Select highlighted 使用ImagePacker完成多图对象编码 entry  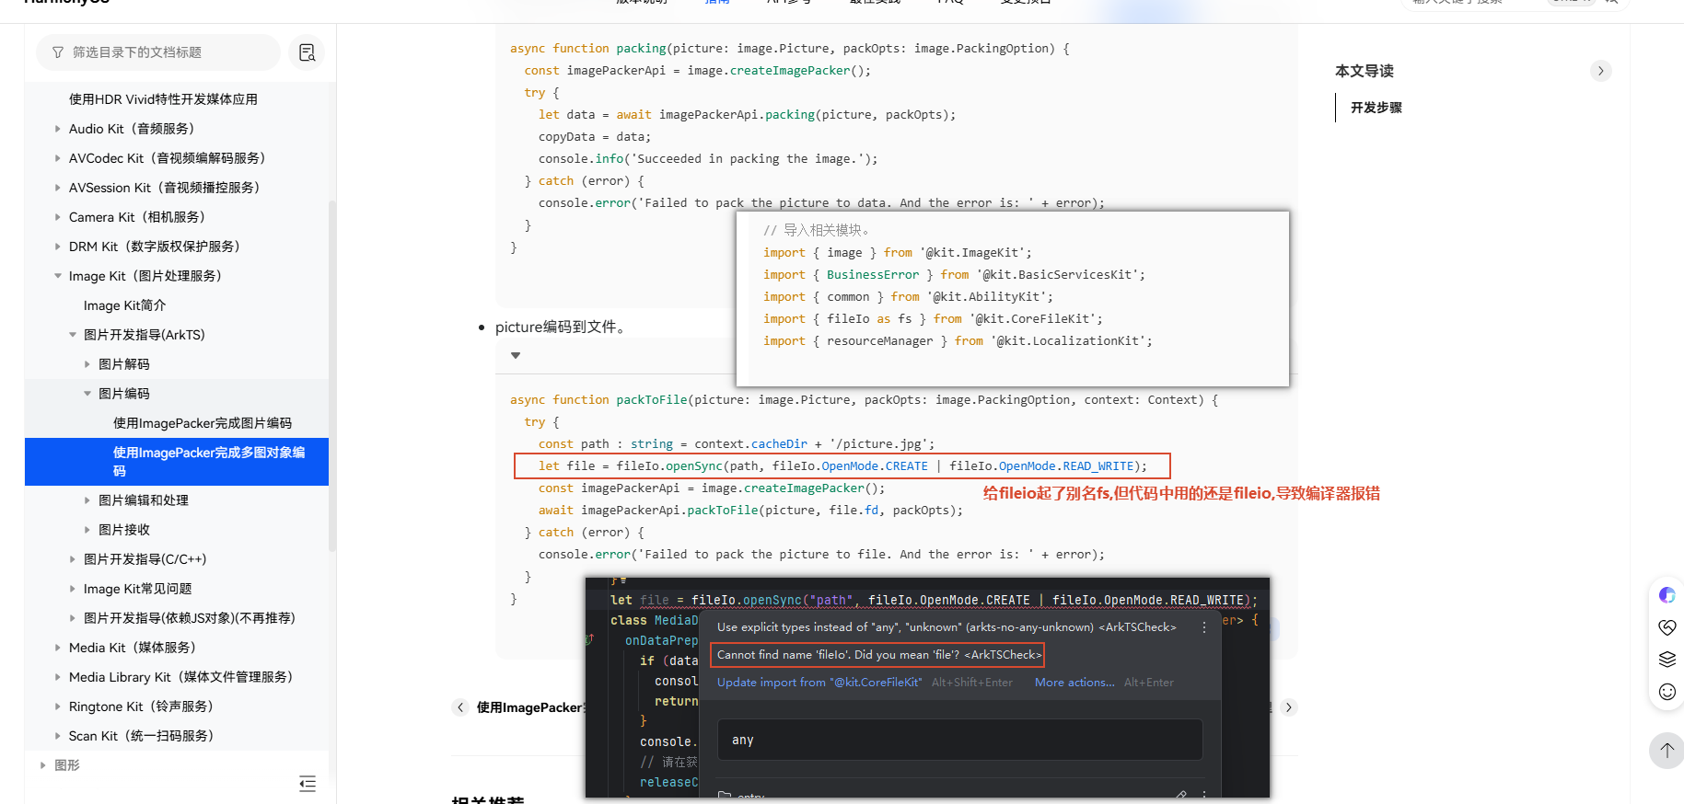click(177, 462)
